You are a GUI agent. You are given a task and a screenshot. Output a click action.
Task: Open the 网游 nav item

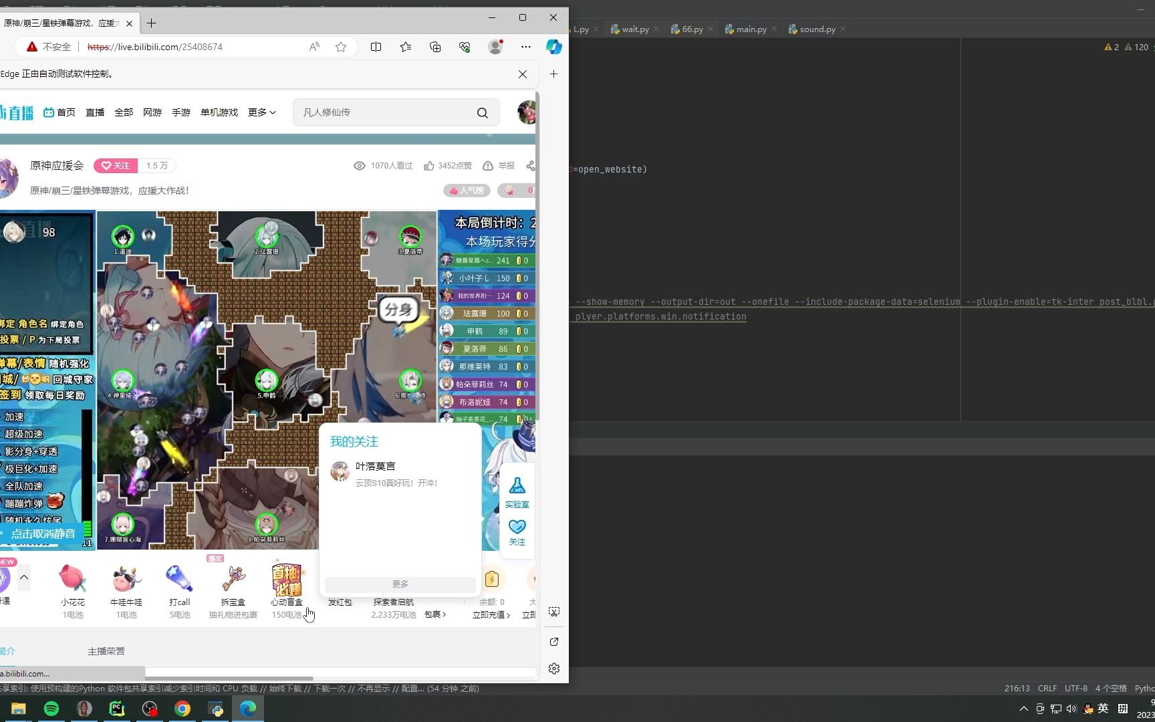[x=152, y=112]
